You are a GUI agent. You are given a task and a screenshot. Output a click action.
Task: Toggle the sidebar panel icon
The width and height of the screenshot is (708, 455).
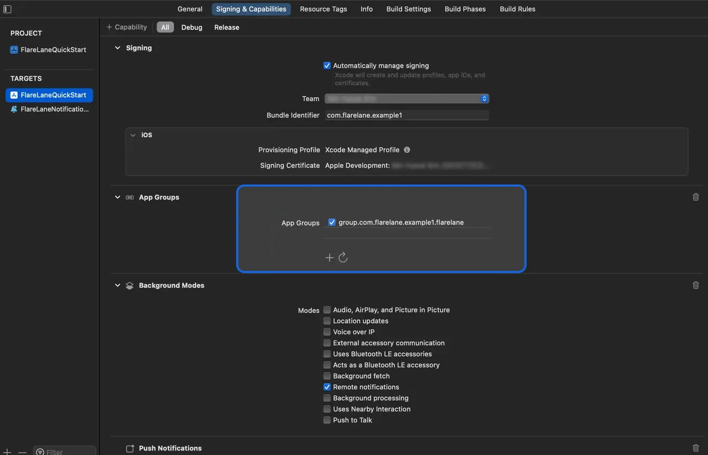click(7, 9)
